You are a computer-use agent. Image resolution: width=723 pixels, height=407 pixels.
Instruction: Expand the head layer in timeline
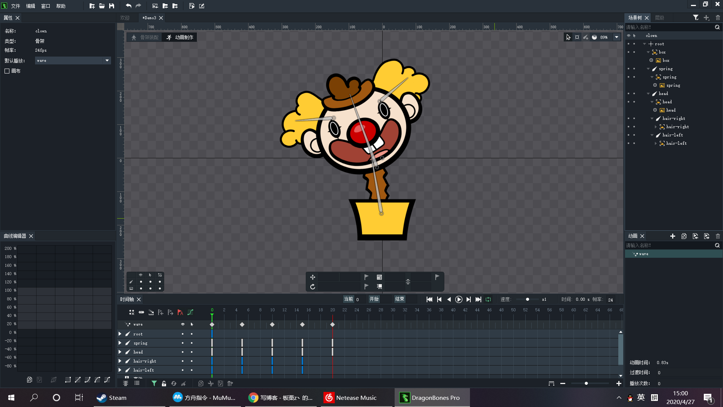pyautogui.click(x=120, y=352)
